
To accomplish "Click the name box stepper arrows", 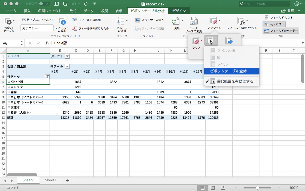I will [22, 43].
